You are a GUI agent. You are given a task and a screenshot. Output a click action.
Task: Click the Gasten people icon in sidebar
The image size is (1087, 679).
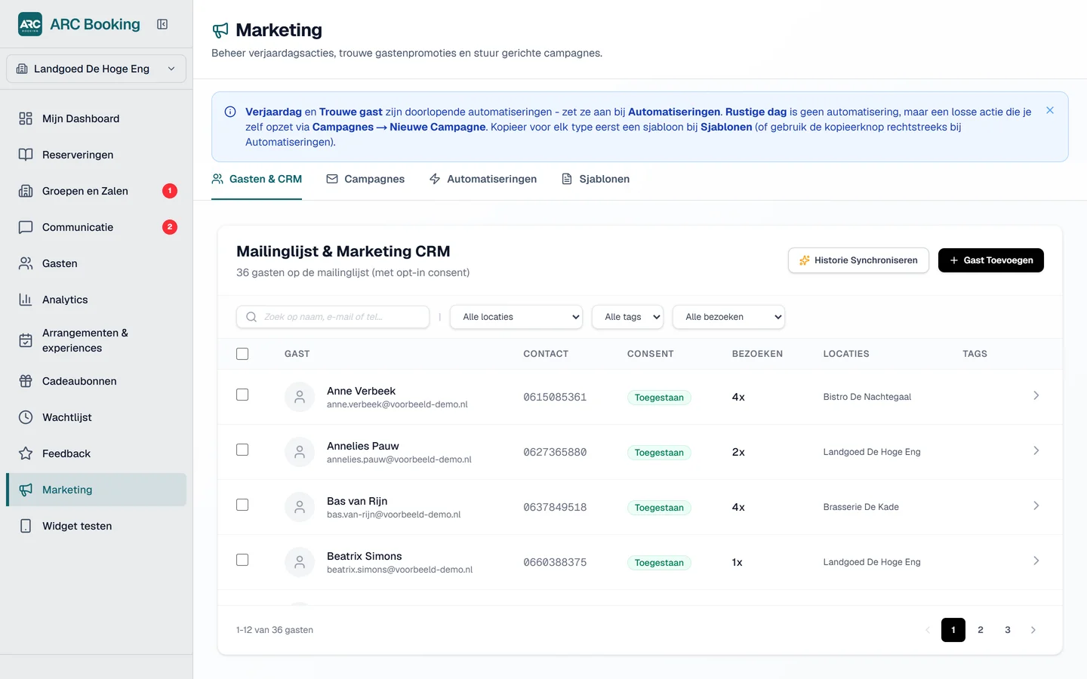point(26,263)
